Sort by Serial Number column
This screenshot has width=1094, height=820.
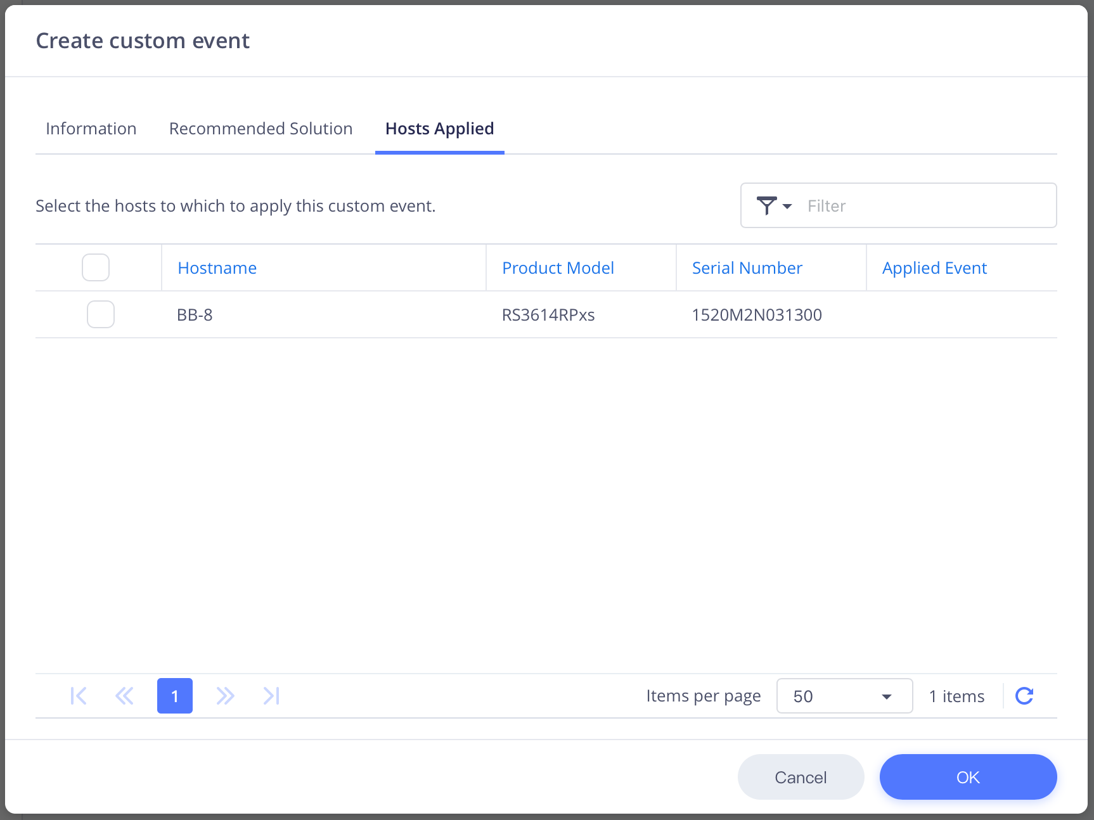(747, 268)
